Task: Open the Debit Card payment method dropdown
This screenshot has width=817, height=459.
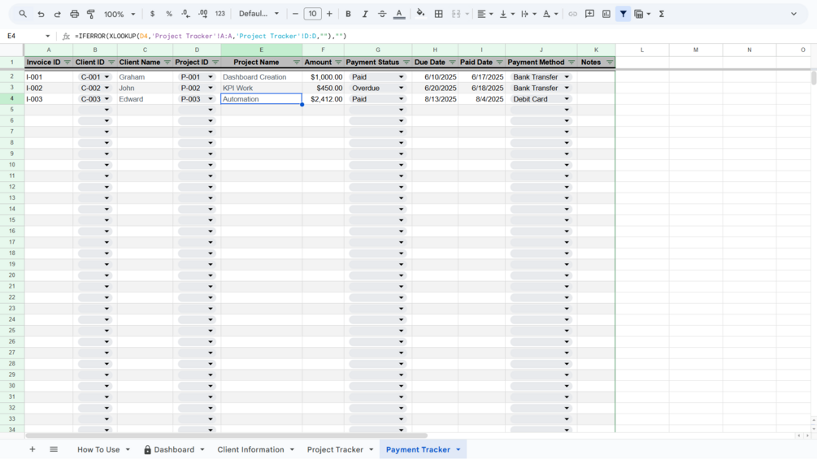Action: (x=567, y=99)
